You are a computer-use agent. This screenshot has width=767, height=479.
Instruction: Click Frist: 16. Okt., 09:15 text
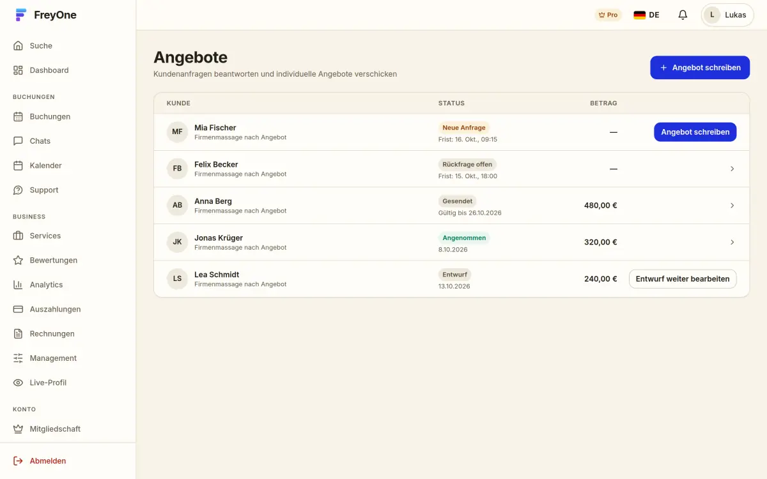(x=468, y=139)
